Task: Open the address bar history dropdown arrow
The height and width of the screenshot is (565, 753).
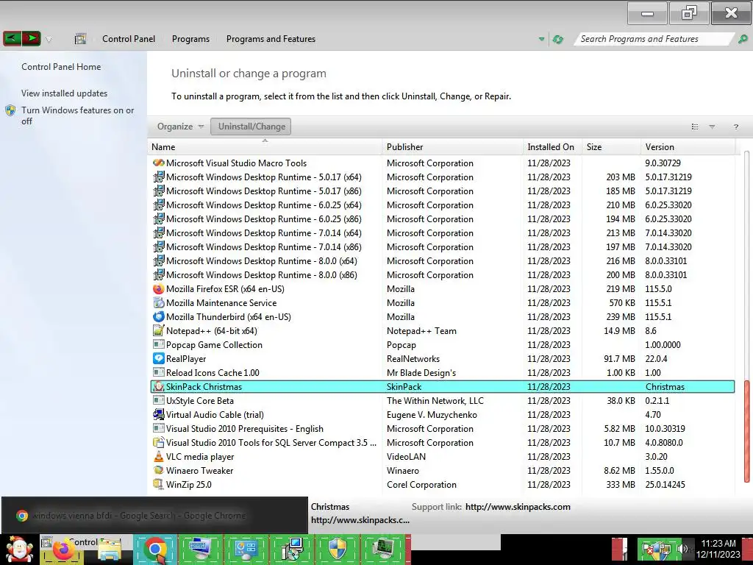Action: point(542,39)
